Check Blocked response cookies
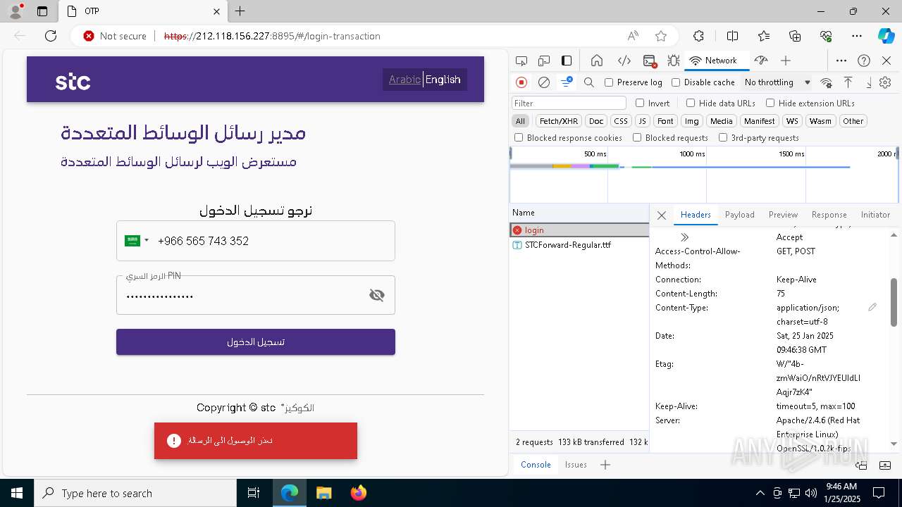The height and width of the screenshot is (507, 902). [x=519, y=138]
